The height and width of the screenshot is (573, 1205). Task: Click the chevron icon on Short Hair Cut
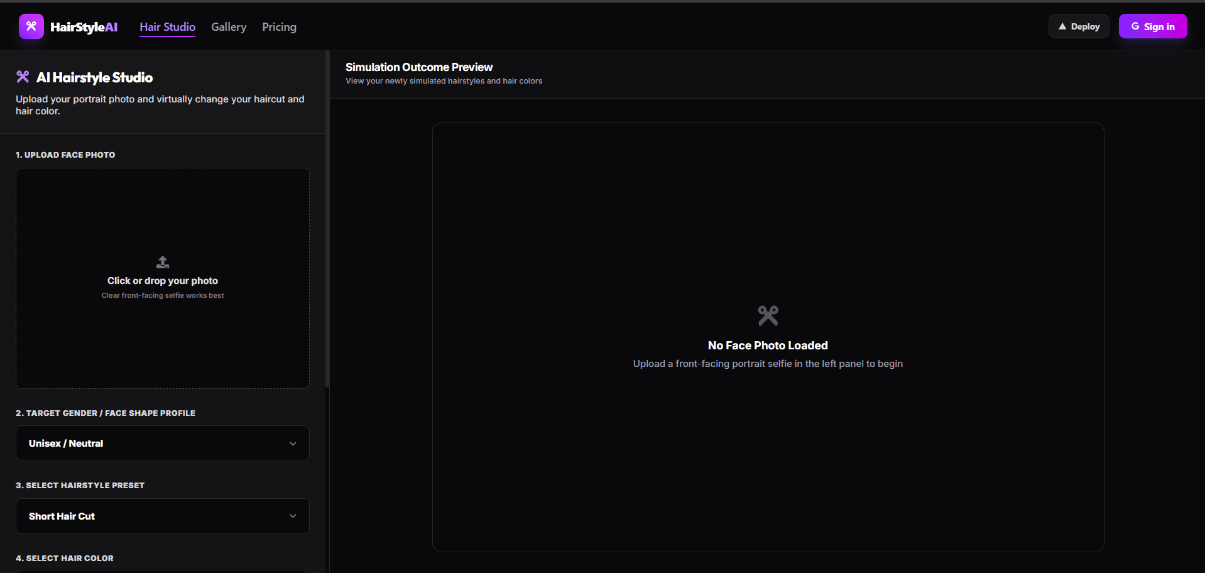(293, 516)
